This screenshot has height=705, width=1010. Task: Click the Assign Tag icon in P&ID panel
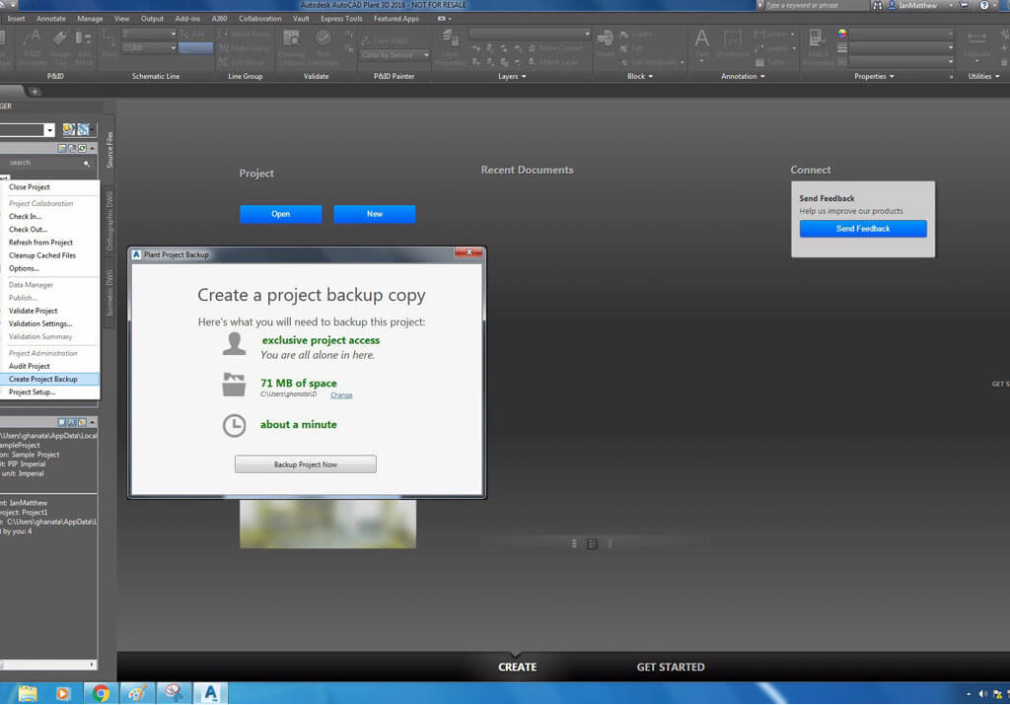tap(59, 39)
